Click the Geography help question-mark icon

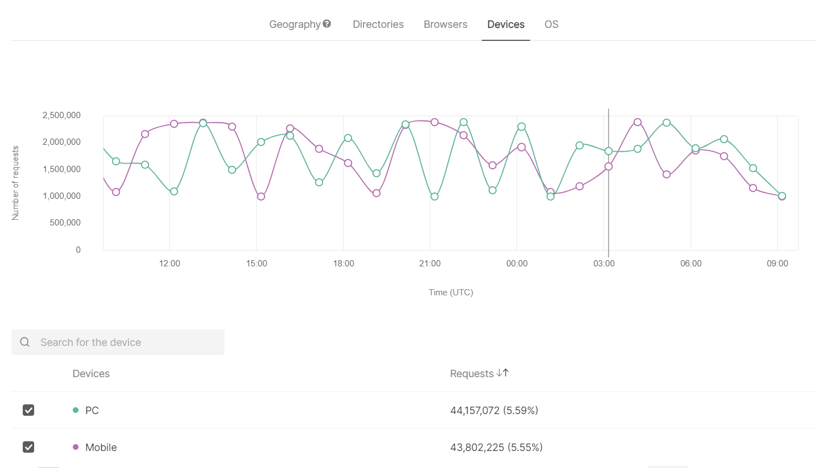pyautogui.click(x=327, y=24)
